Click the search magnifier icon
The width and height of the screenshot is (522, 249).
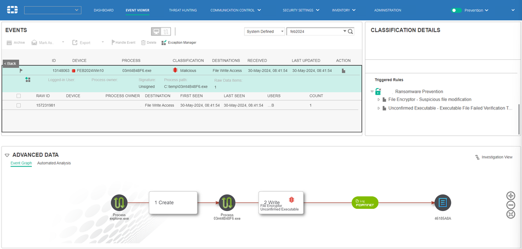pyautogui.click(x=350, y=32)
